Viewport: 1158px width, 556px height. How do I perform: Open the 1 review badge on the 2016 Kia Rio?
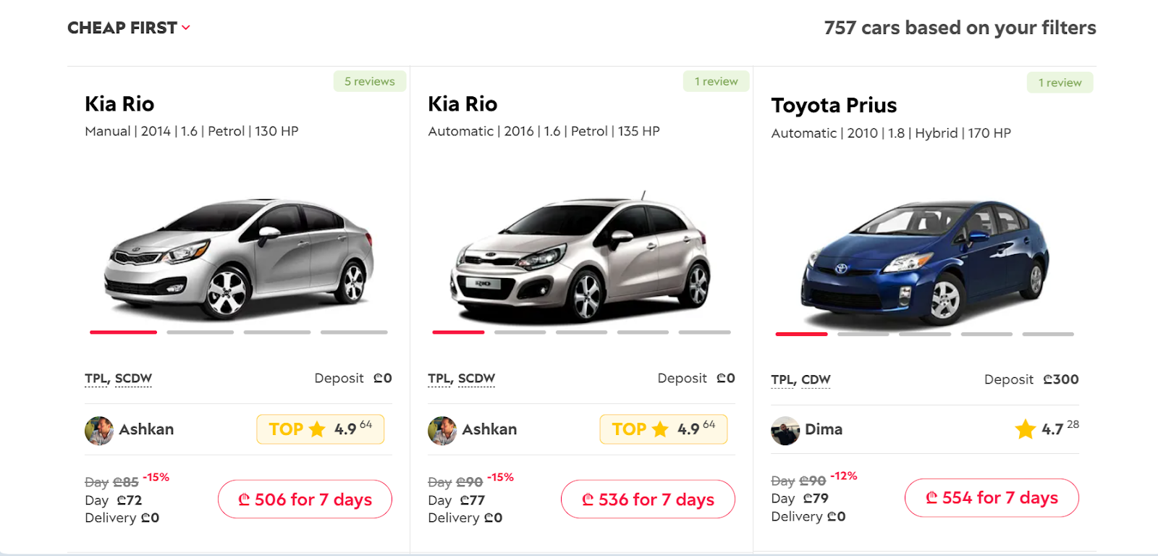pos(716,81)
